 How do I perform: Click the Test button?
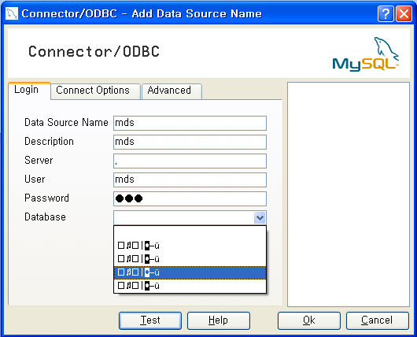[x=150, y=320]
